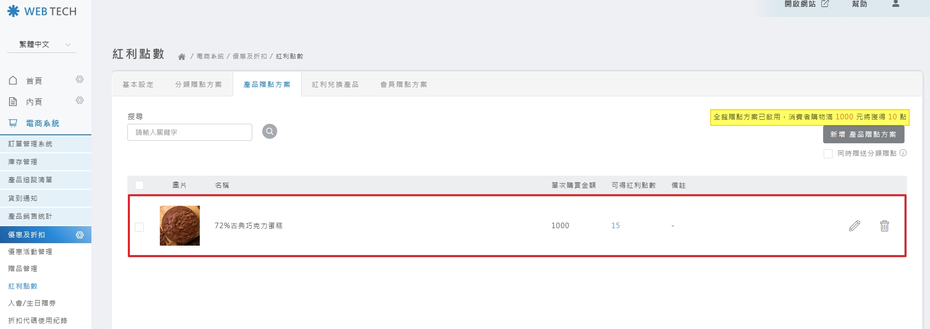Switch to the 基本設定 tab
The width and height of the screenshot is (930, 329).
tap(138, 84)
